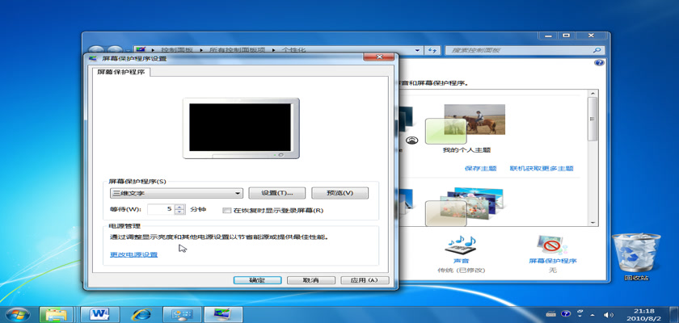This screenshot has height=323, width=679.
Task: Launch Windows Explorer from the taskbar
Action: 58,313
